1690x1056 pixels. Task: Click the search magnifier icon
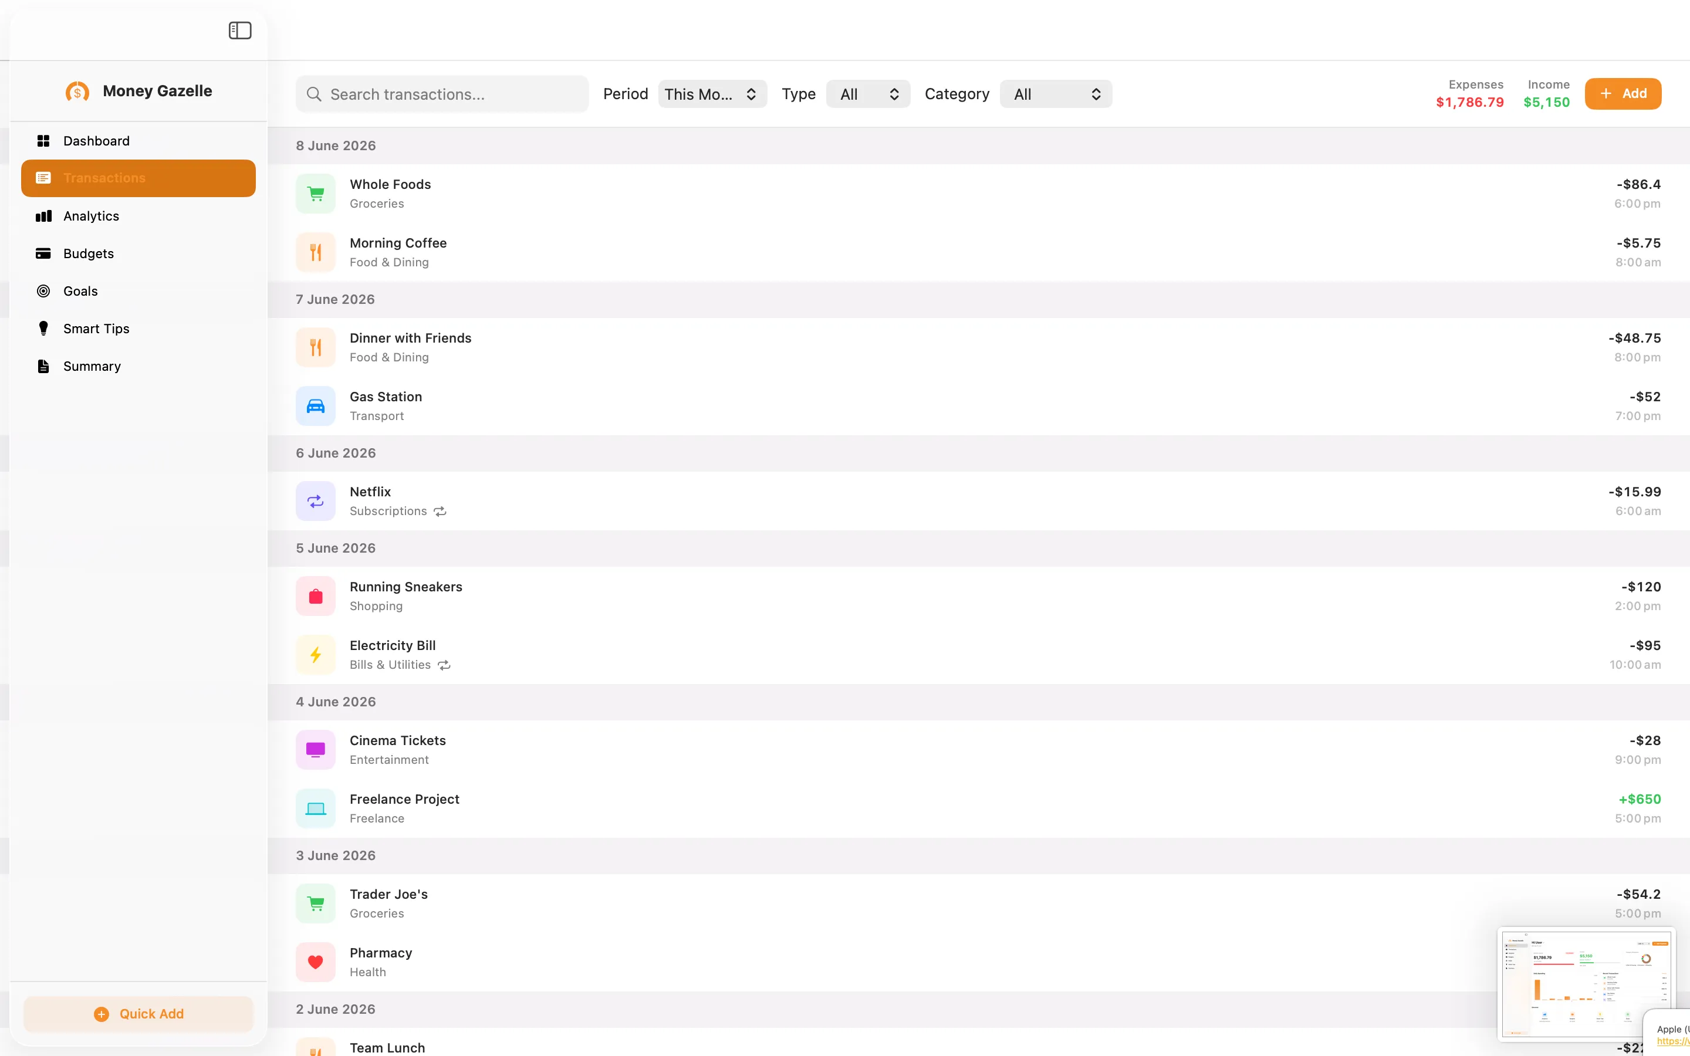pos(315,94)
